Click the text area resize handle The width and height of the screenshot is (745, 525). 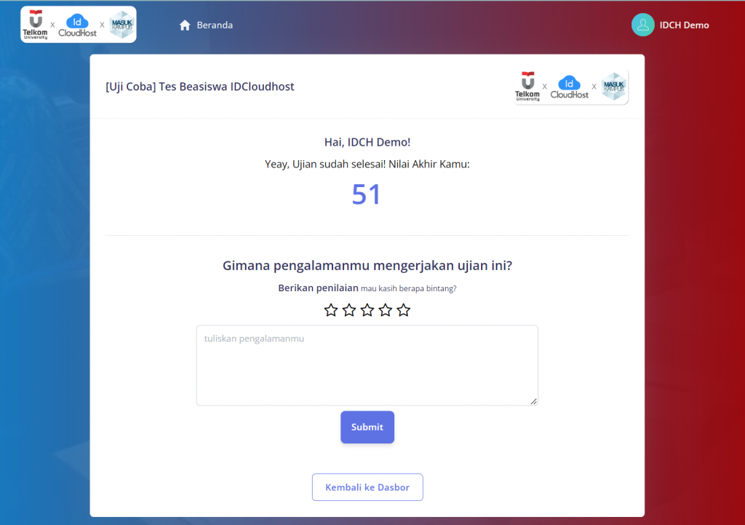coord(533,400)
